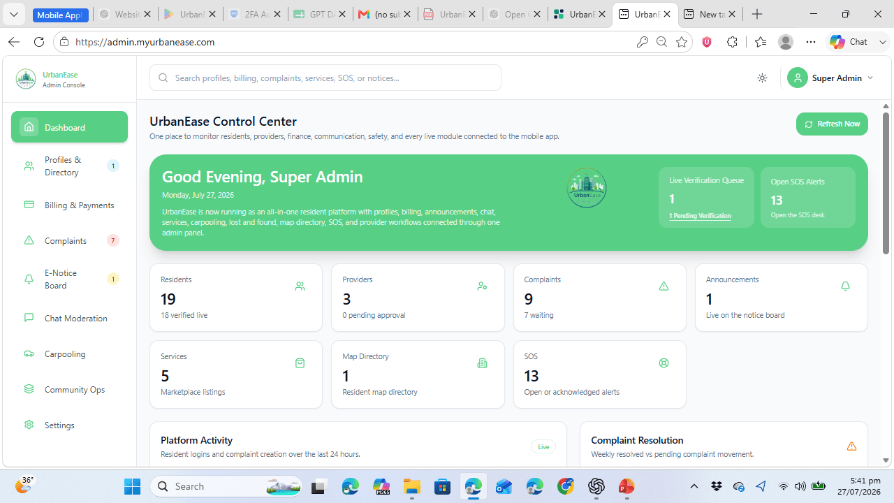Click the '18 verified live' text

pyautogui.click(x=184, y=315)
